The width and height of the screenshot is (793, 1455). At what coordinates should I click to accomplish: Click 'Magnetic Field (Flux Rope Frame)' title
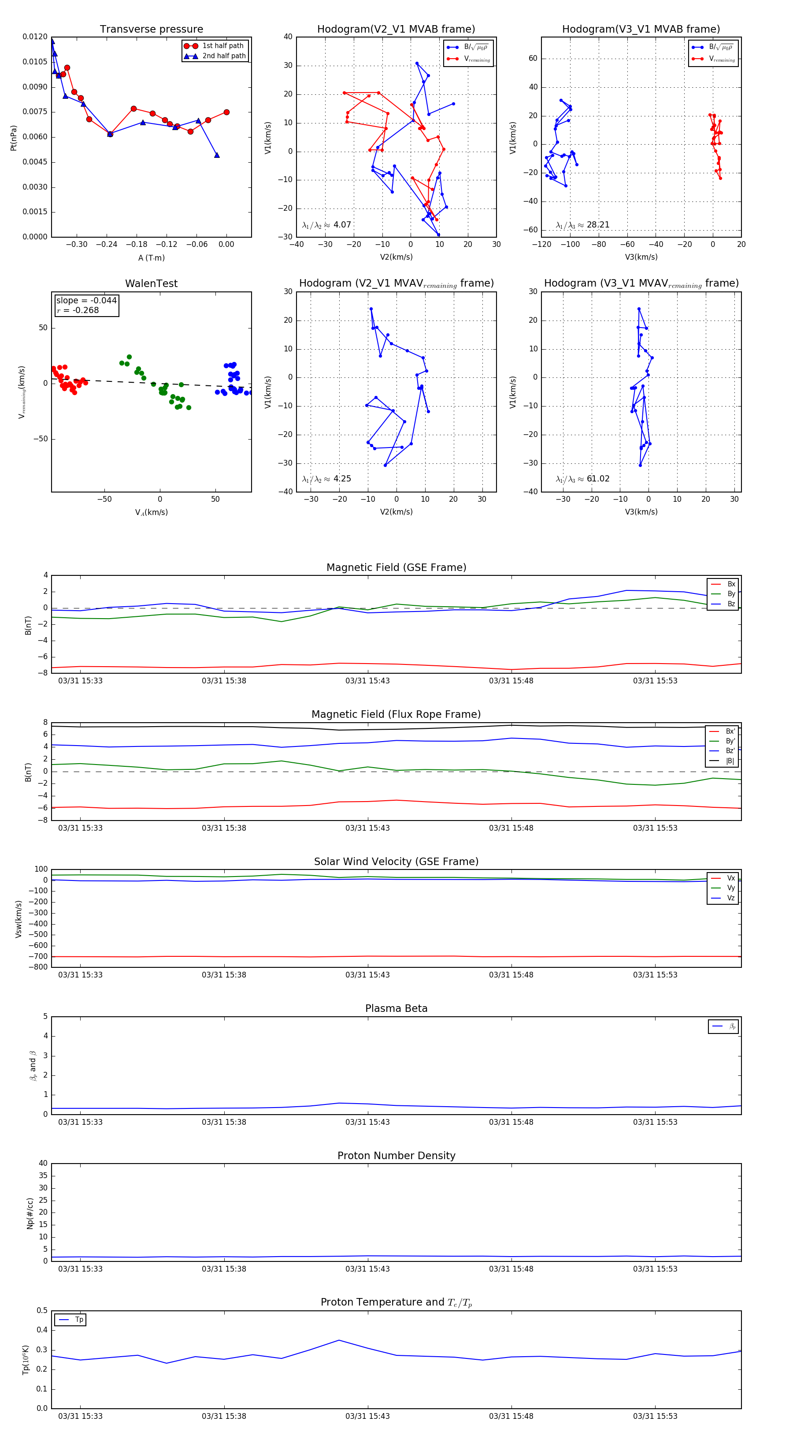(x=396, y=715)
